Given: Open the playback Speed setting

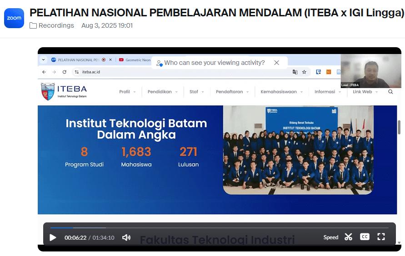Looking at the screenshot, I should pos(330,237).
